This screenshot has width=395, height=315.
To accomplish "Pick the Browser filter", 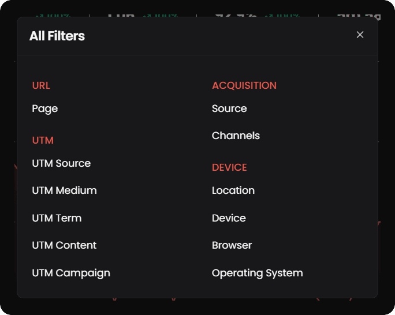I will pyautogui.click(x=232, y=245).
